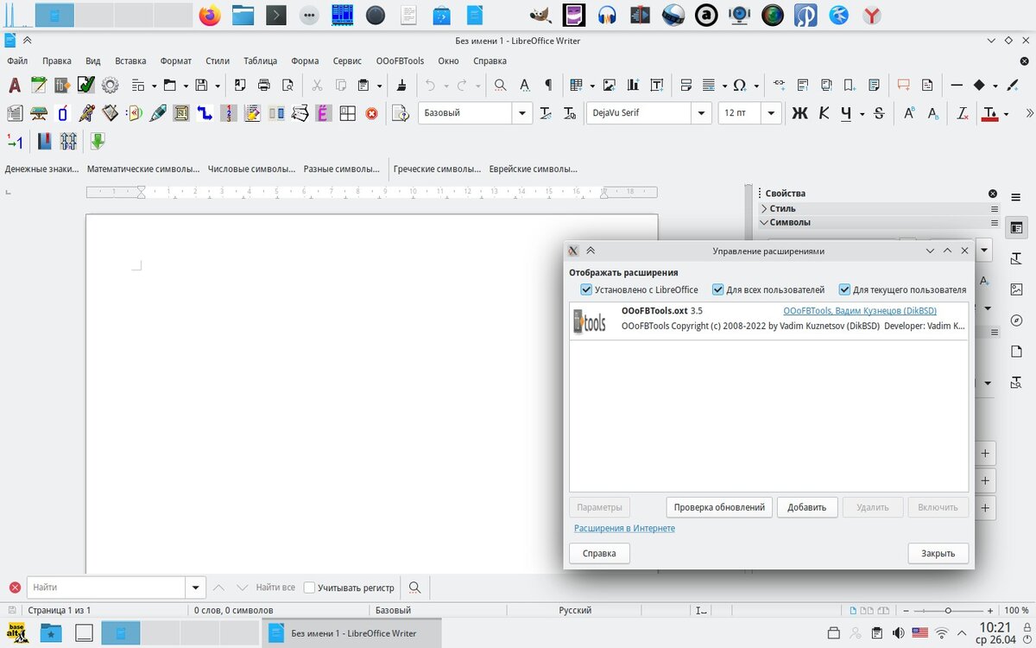Adjust the zoom slider in status bar
The image size is (1036, 648).
(948, 610)
